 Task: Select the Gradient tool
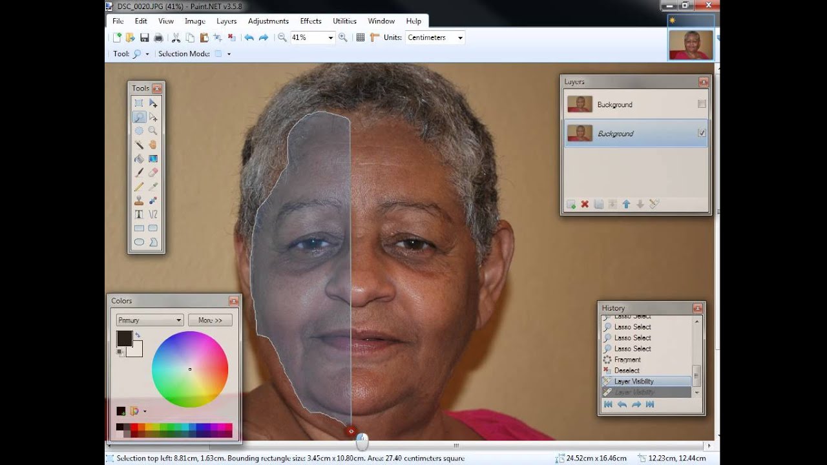point(153,158)
